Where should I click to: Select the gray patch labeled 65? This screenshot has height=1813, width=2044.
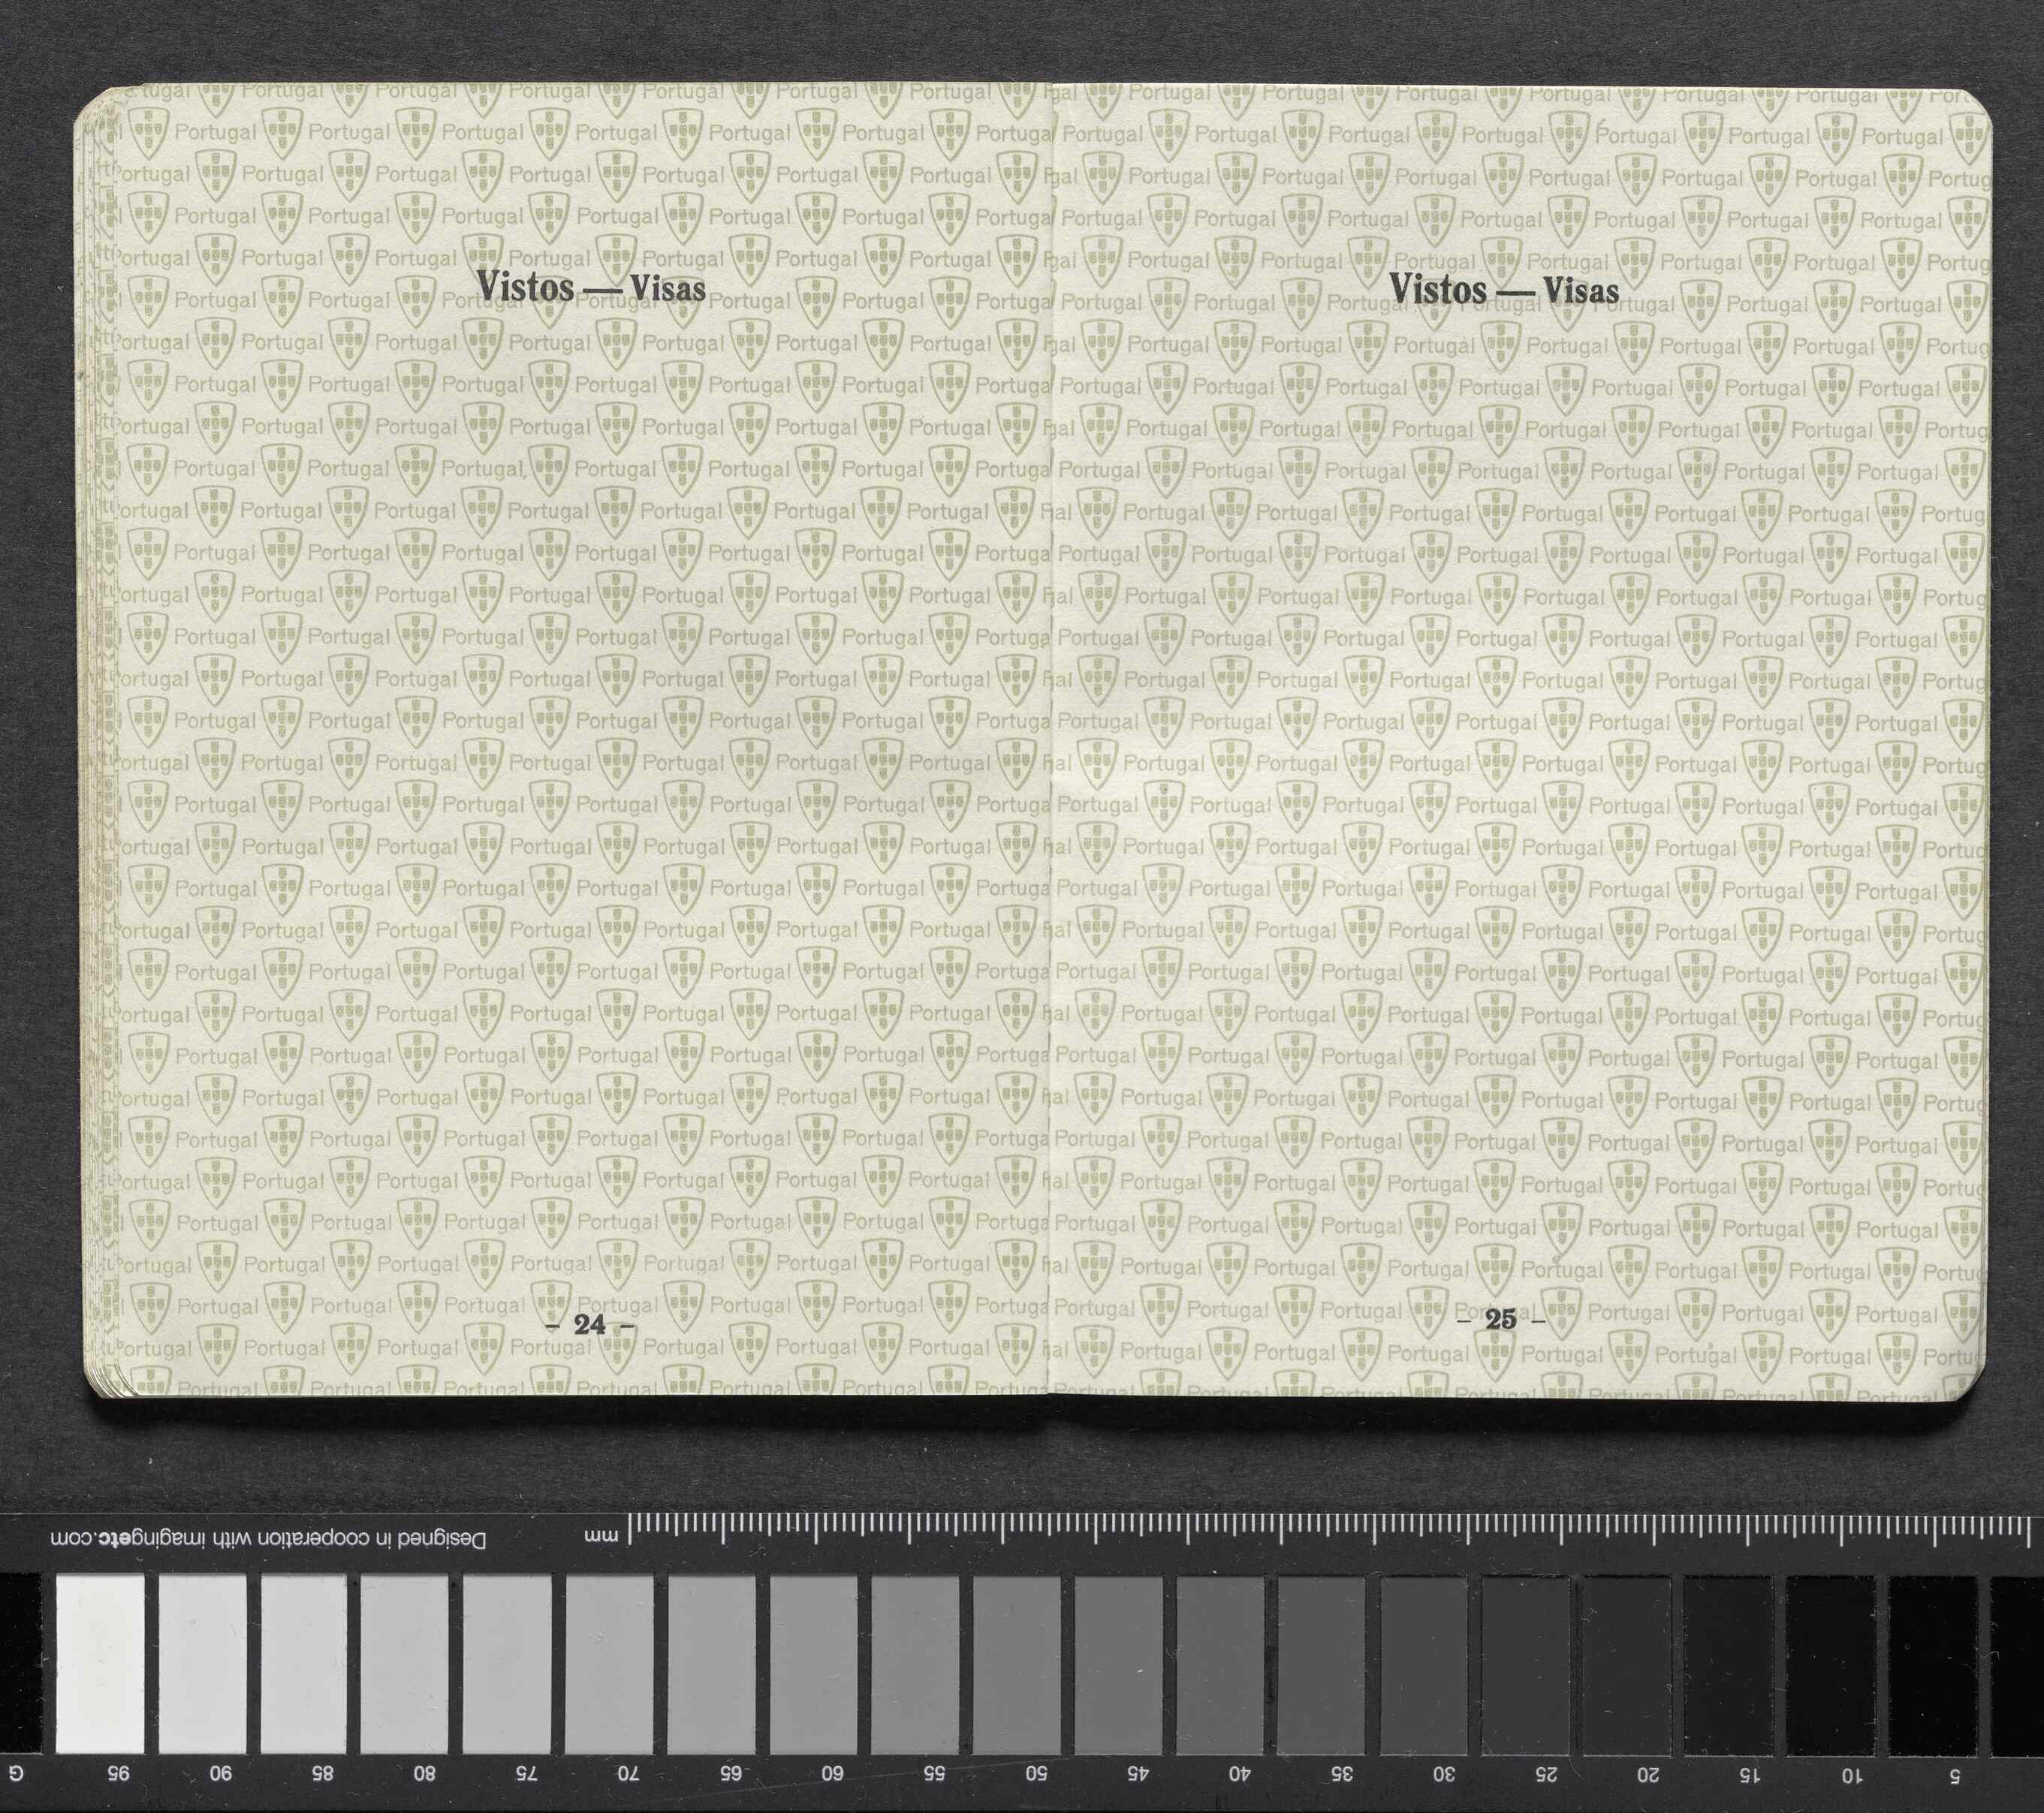click(711, 1664)
